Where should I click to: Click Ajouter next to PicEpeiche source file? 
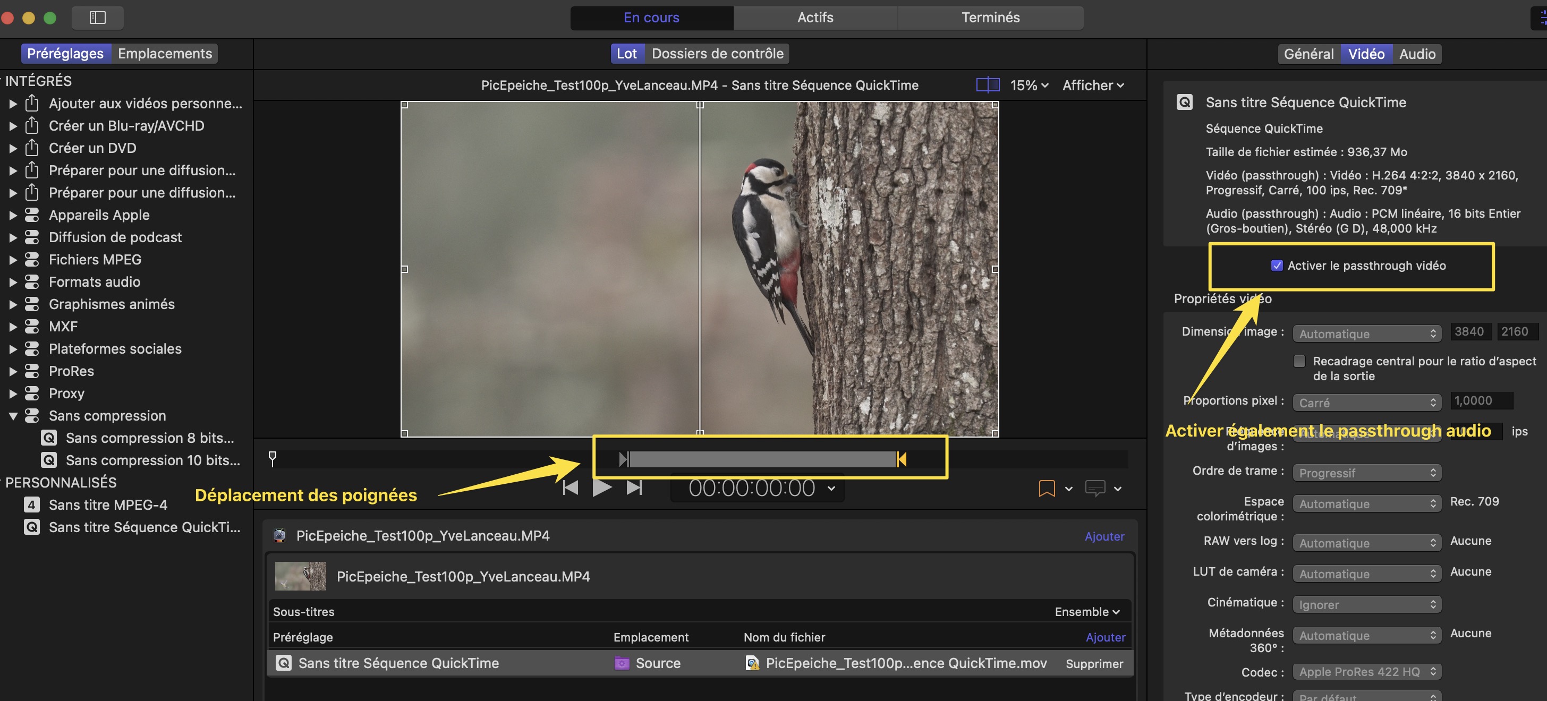tap(1104, 536)
